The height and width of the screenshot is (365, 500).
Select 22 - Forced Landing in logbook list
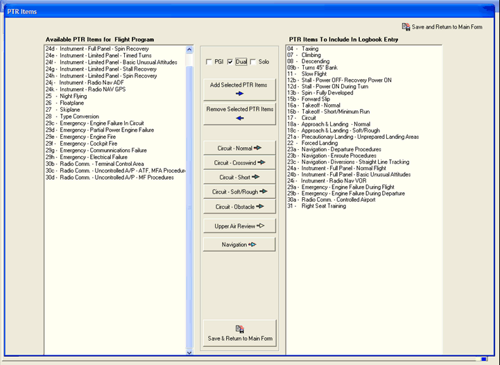coord(320,144)
